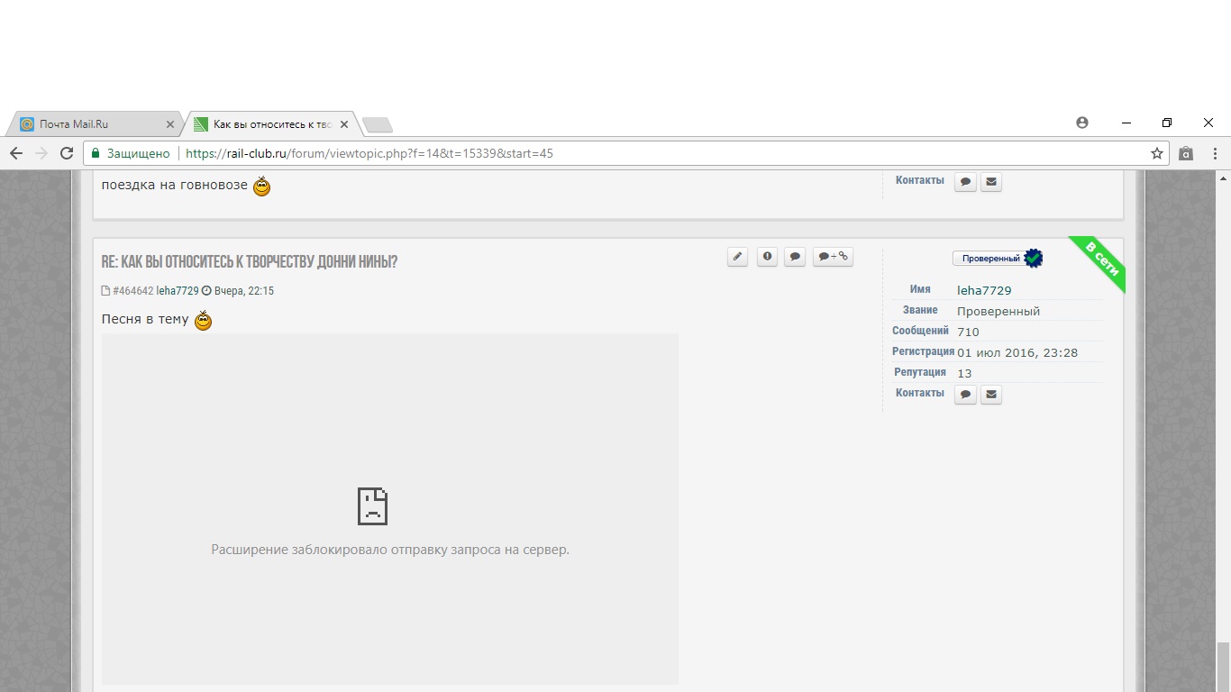The width and height of the screenshot is (1231, 692).
Task: Click speech bubble icon in upper post's Контакты
Action: [965, 182]
